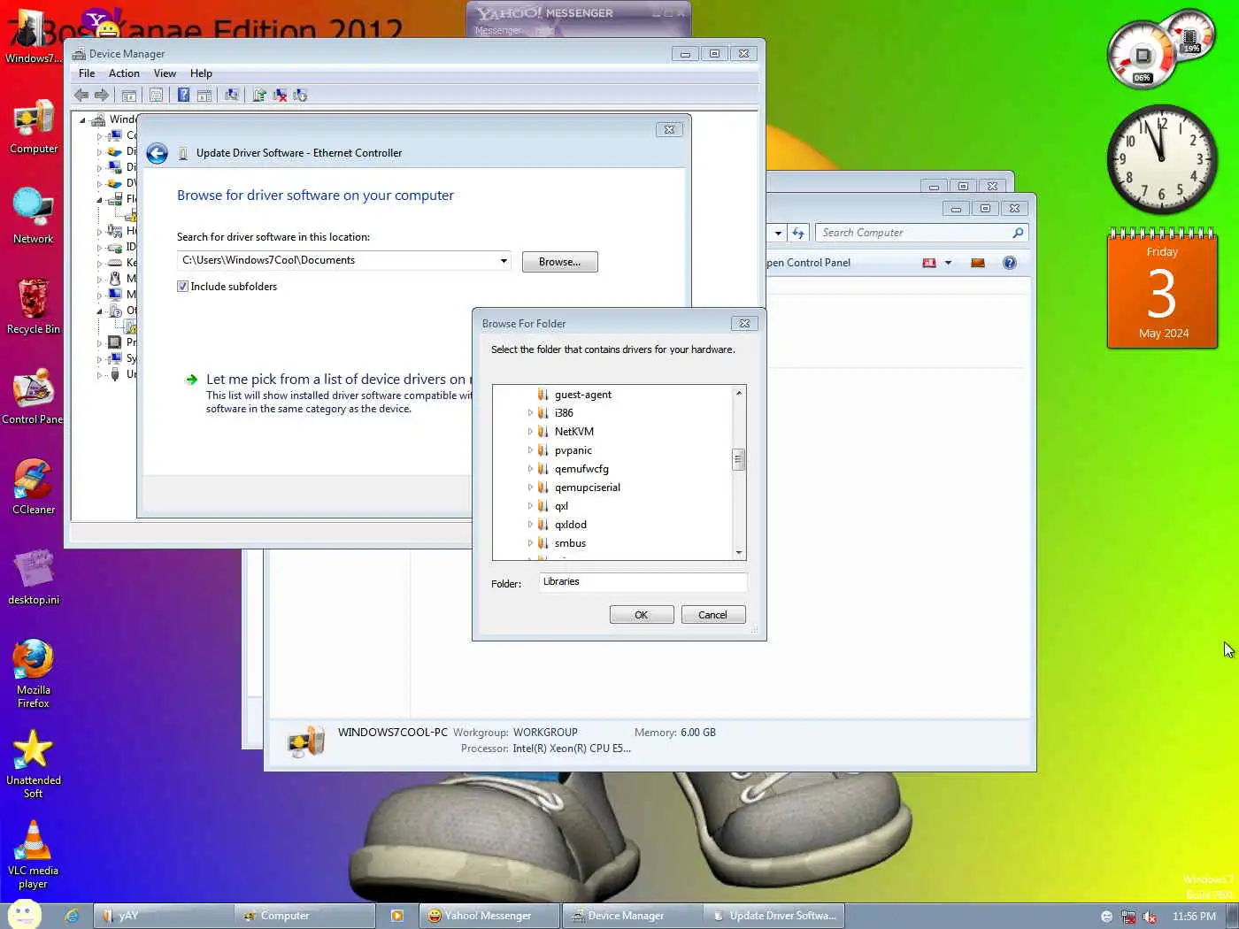The height and width of the screenshot is (929, 1239).
Task: Uncheck Include subfolders checkbox
Action: click(182, 287)
